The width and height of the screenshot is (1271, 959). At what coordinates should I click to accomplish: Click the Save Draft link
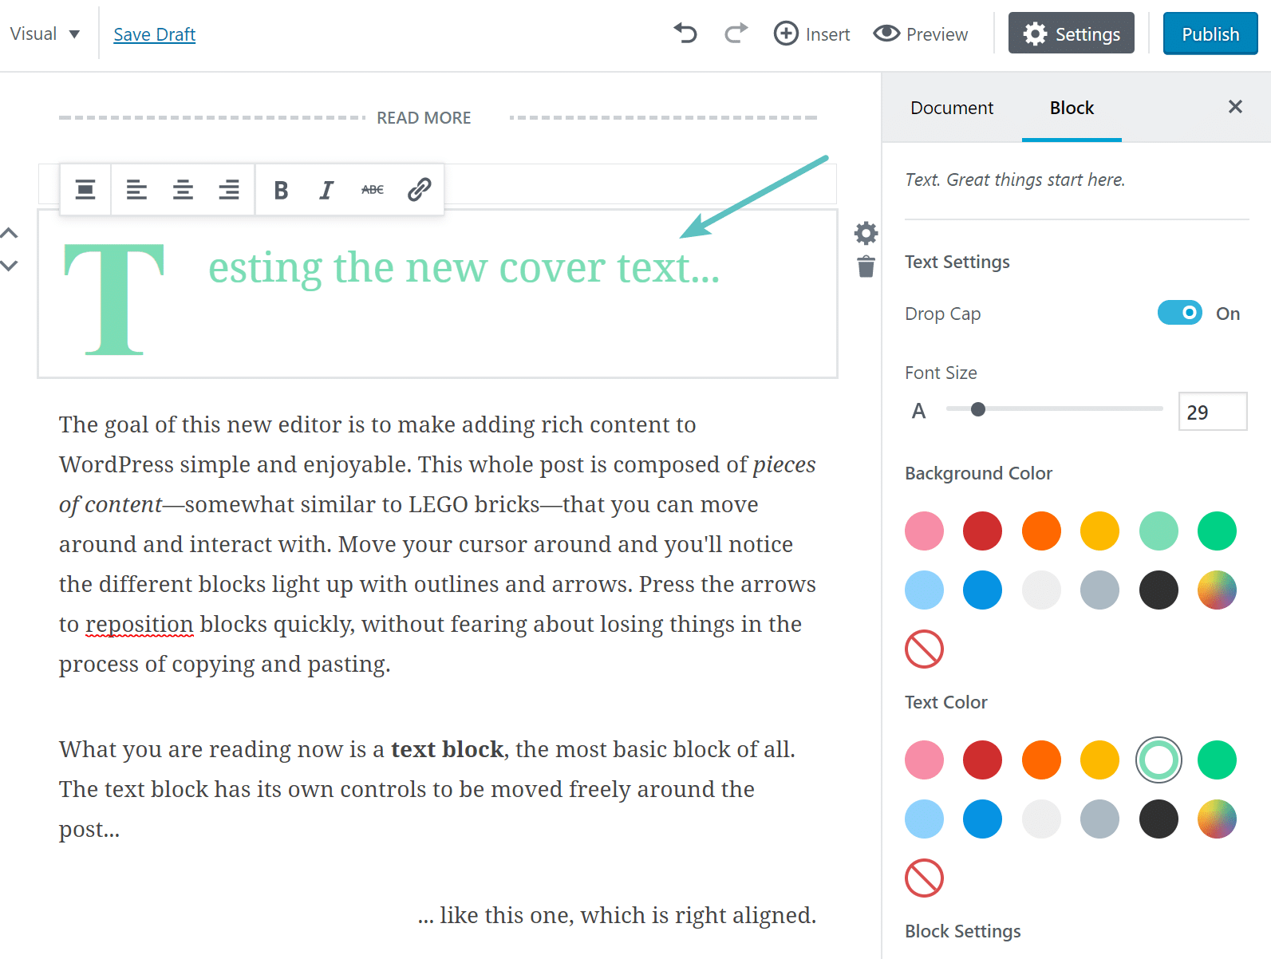154,34
